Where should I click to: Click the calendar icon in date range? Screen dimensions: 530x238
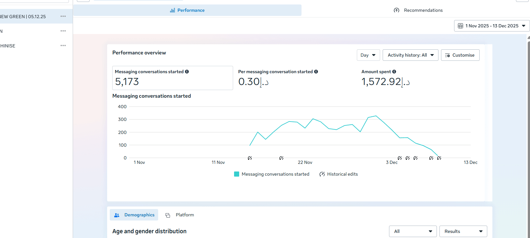point(460,26)
